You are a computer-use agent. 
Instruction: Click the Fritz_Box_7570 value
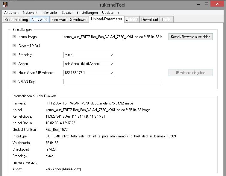click(57, 129)
